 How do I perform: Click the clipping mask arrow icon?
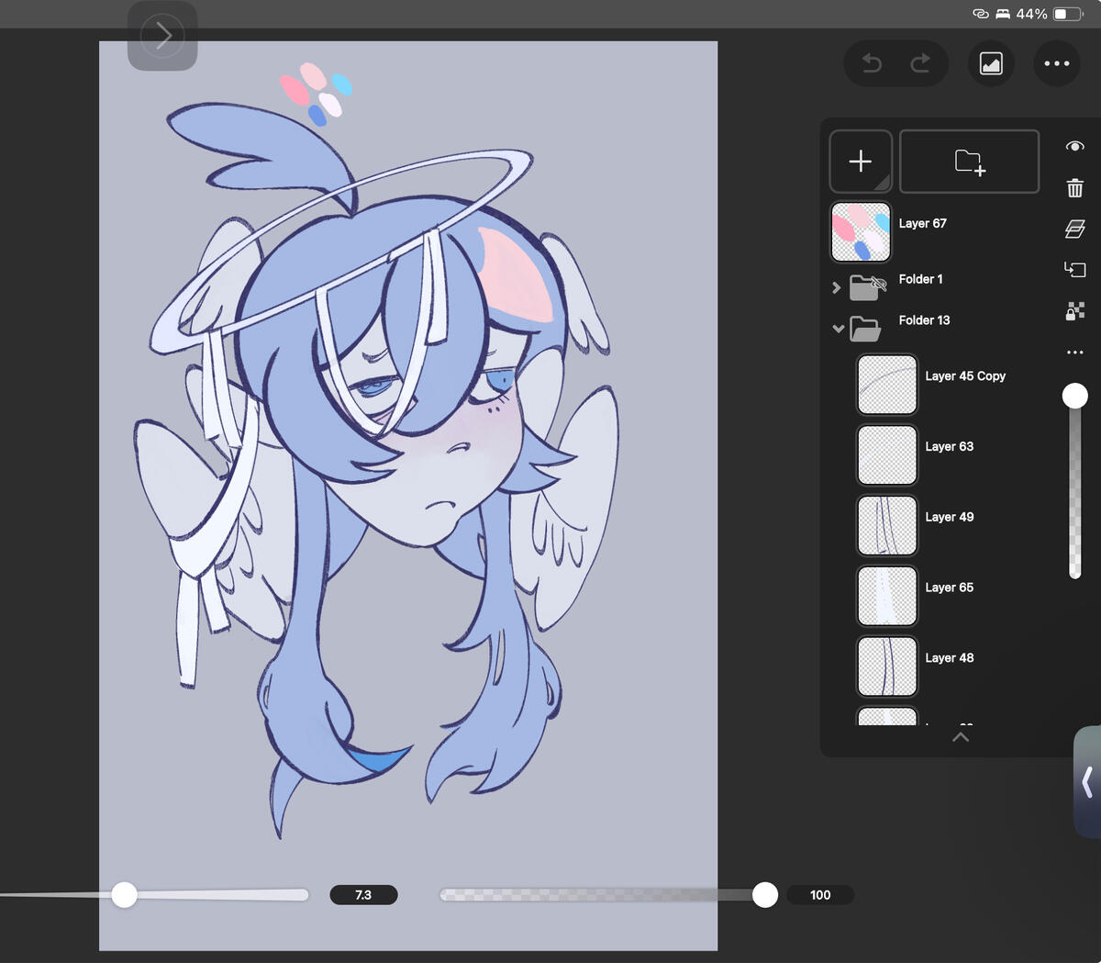click(x=1075, y=269)
